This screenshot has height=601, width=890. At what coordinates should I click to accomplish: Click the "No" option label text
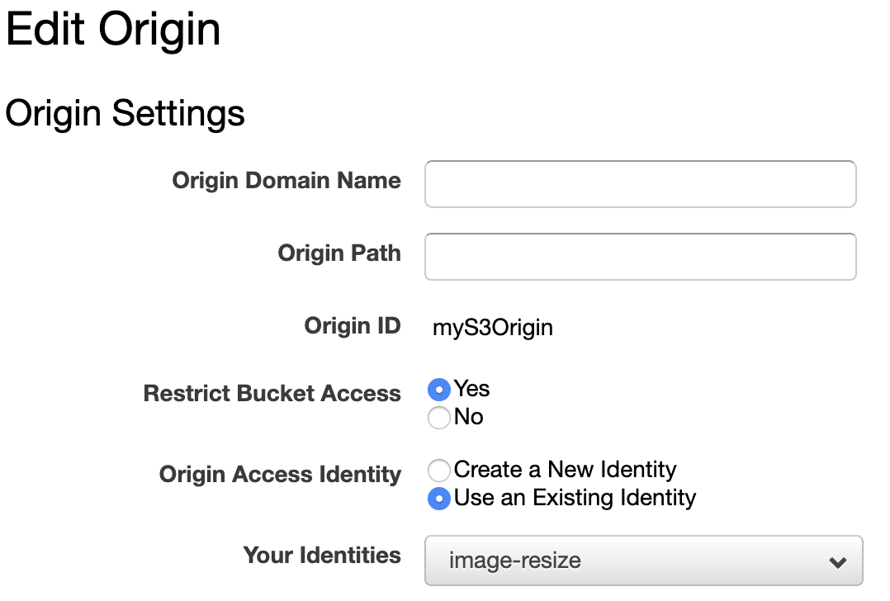click(468, 417)
